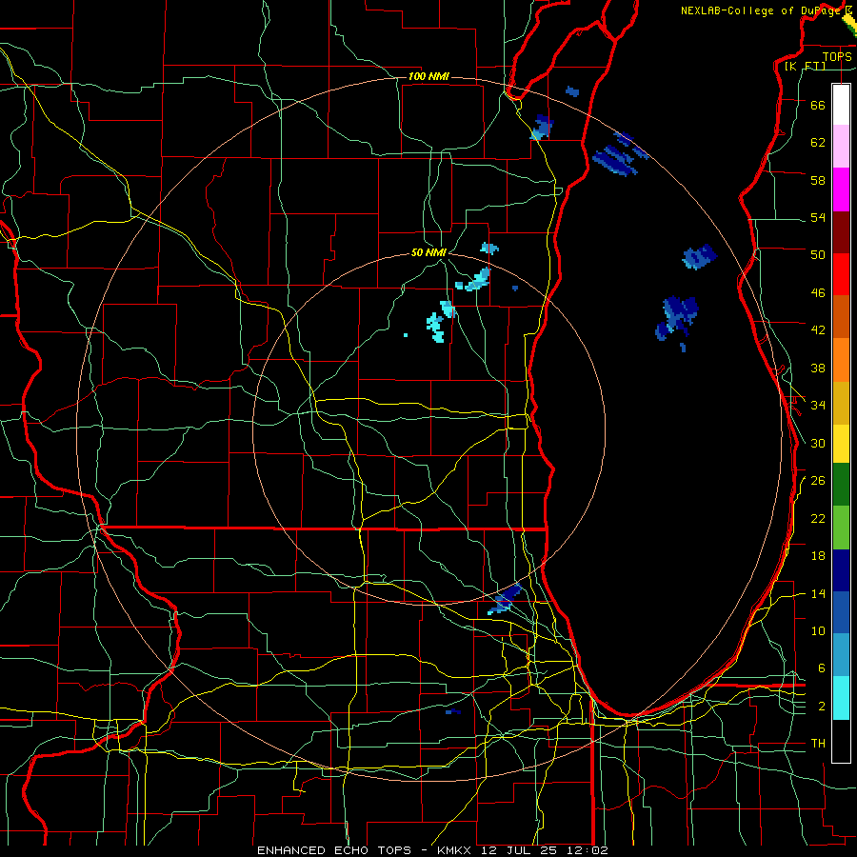
Task: Select the 18 legend value
Action: 818,556
